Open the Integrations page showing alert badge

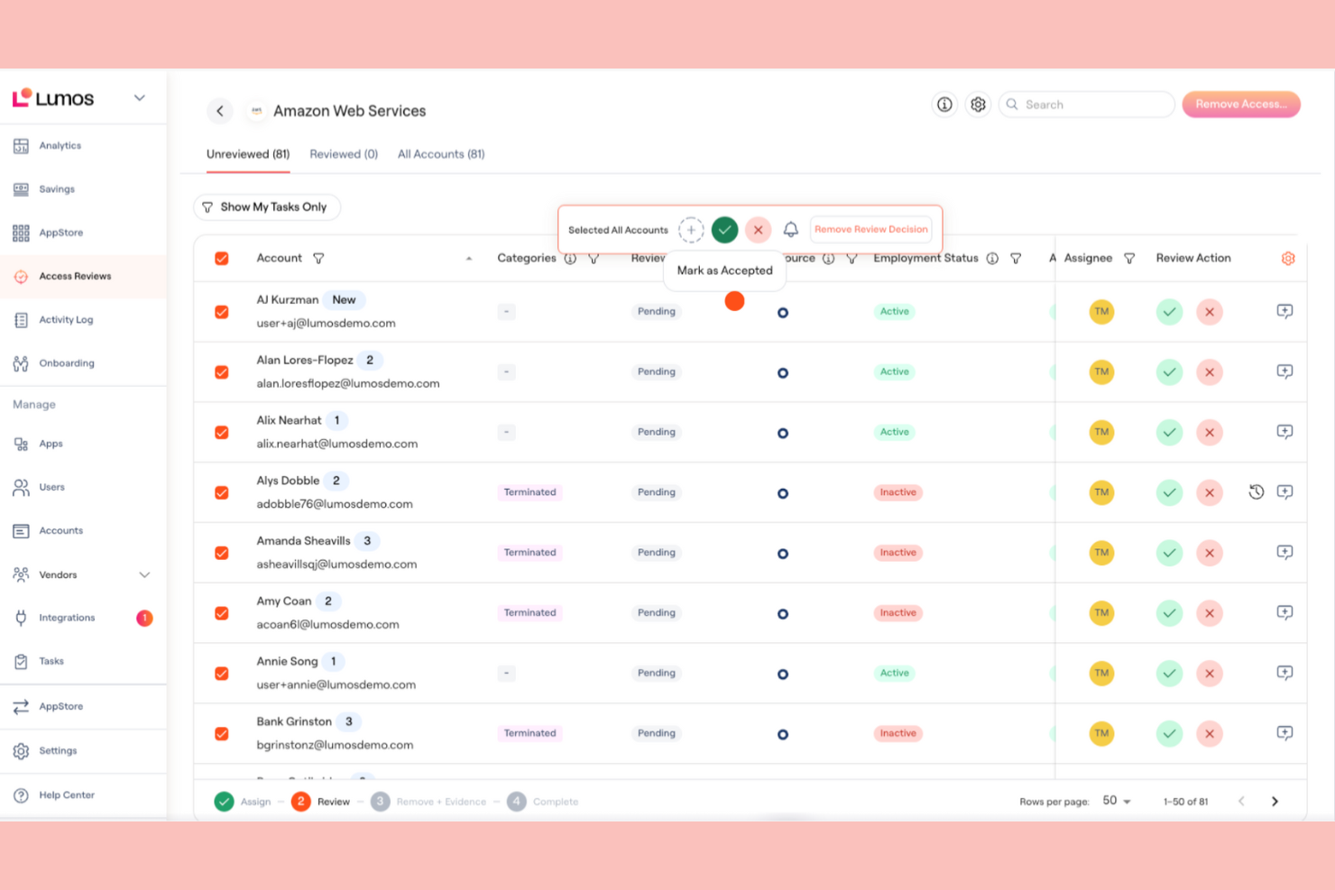(x=67, y=618)
